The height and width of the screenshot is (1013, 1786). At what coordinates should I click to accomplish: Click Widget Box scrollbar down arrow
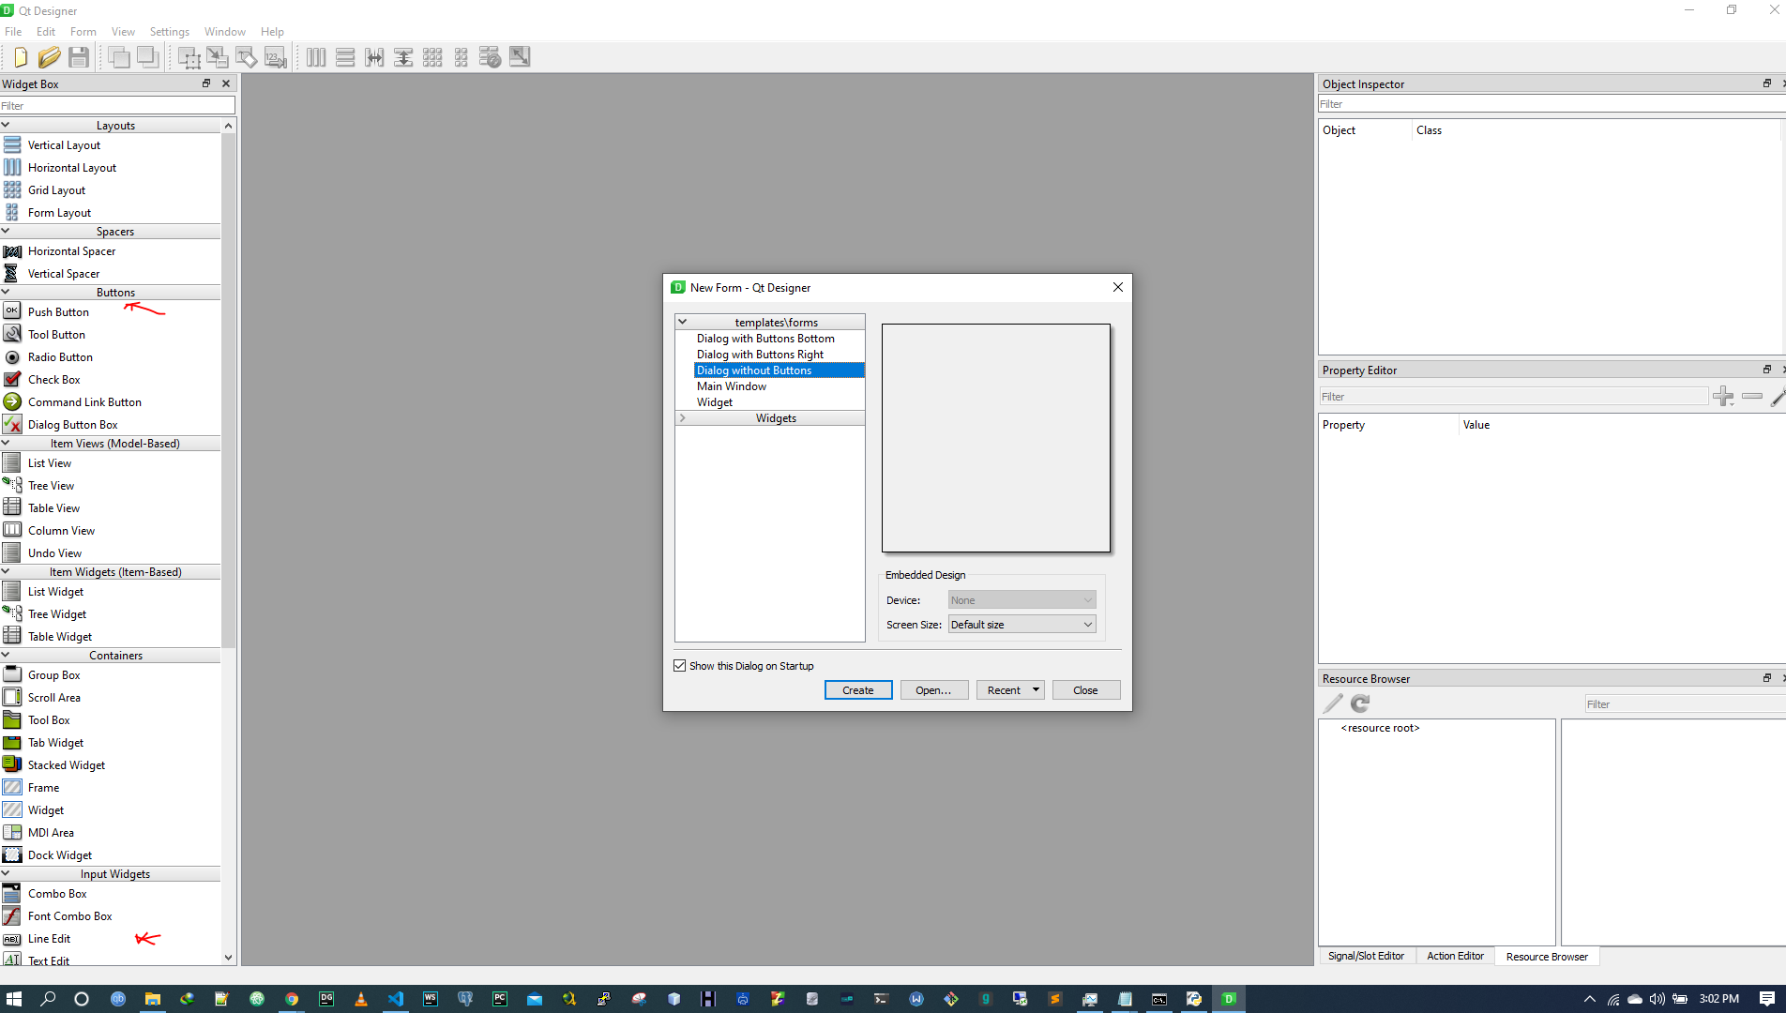pos(228,958)
